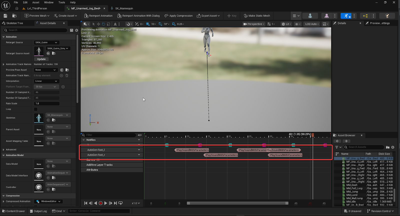Screen dimensions: 400x216
Task: Open the Tools menu
Action: coord(62,3)
